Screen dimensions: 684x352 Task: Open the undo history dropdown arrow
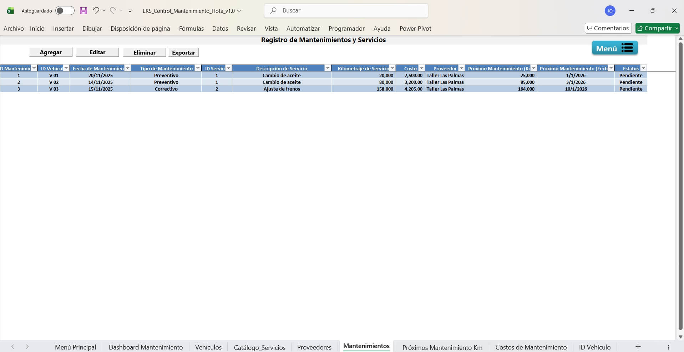pos(103,11)
